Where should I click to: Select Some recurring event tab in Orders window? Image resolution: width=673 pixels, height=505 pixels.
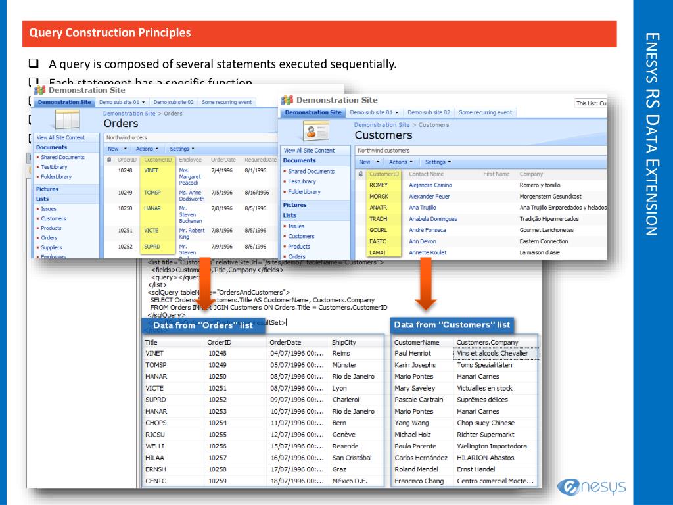227,102
